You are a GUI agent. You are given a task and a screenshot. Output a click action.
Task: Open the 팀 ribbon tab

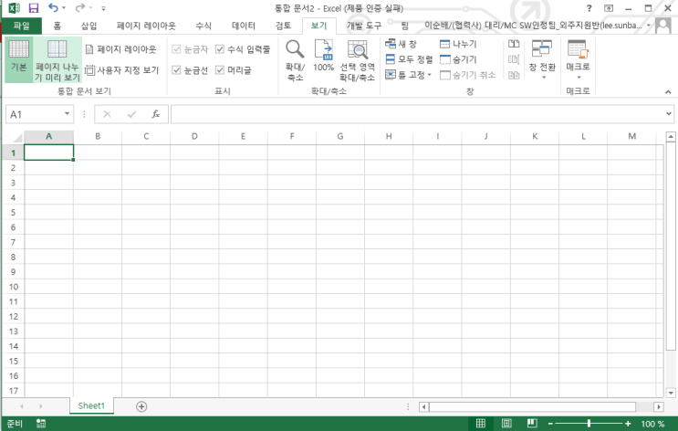[x=405, y=26]
